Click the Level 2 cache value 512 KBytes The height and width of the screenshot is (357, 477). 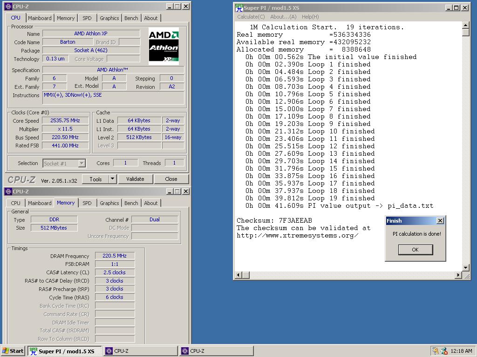(x=139, y=137)
